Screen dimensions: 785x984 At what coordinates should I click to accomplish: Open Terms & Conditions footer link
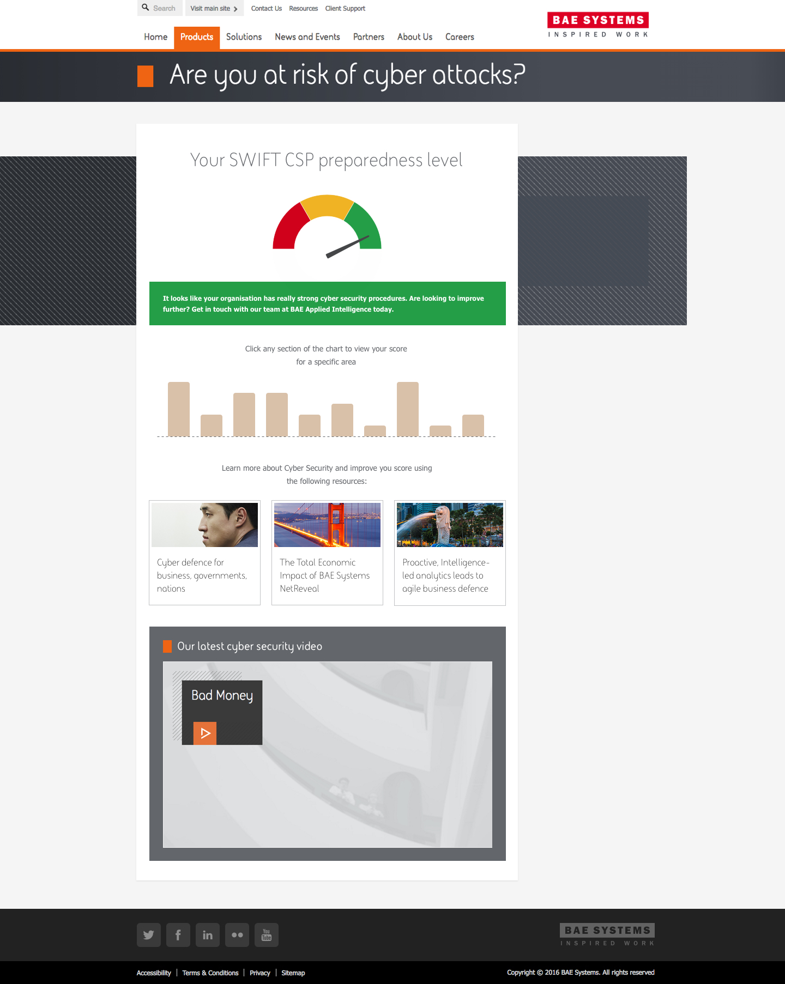click(210, 973)
